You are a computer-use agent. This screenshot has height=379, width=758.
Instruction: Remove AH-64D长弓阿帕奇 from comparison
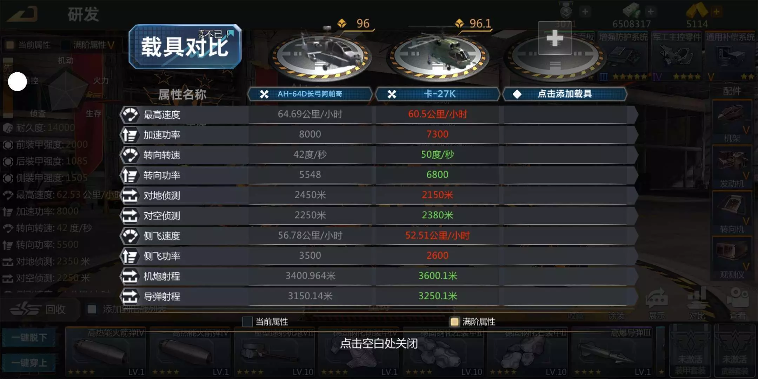264,94
